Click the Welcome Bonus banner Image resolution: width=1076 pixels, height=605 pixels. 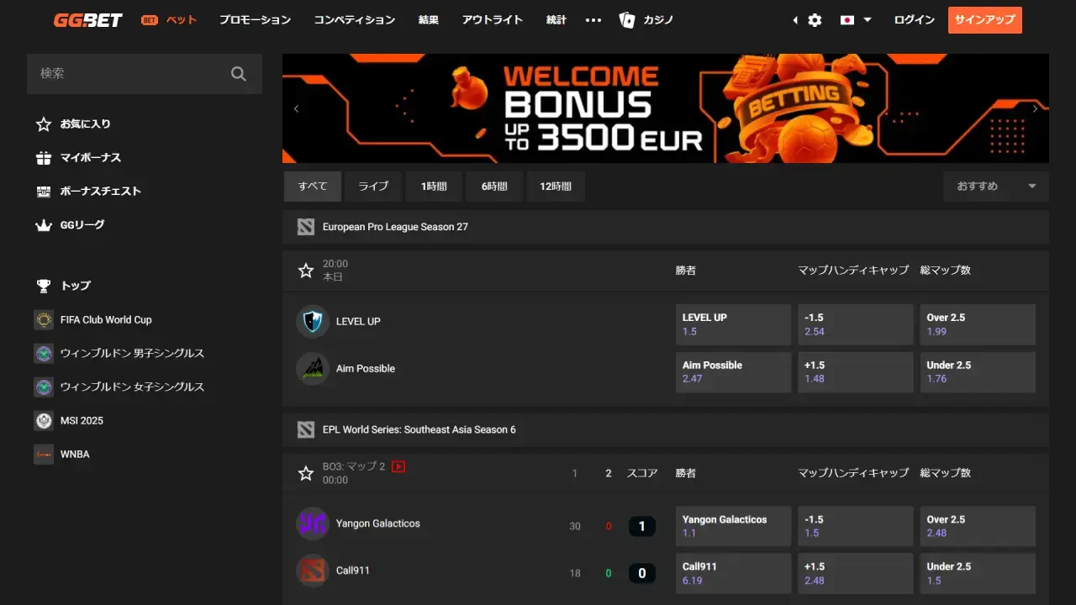click(x=666, y=108)
